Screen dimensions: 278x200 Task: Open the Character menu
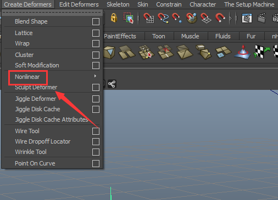pos(203,4)
